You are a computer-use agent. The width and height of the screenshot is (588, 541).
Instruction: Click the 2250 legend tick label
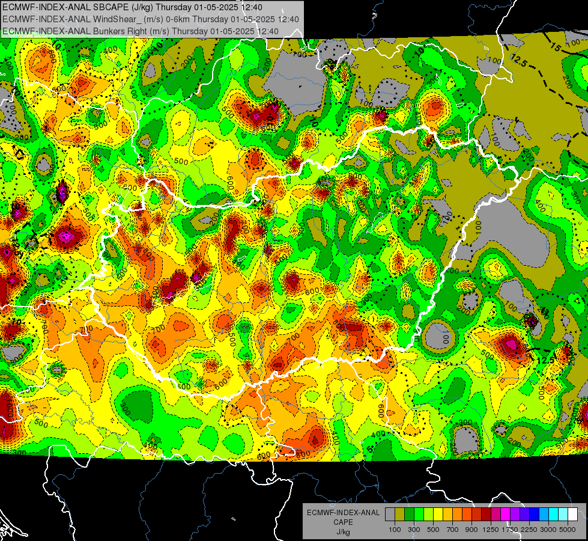tap(529, 530)
